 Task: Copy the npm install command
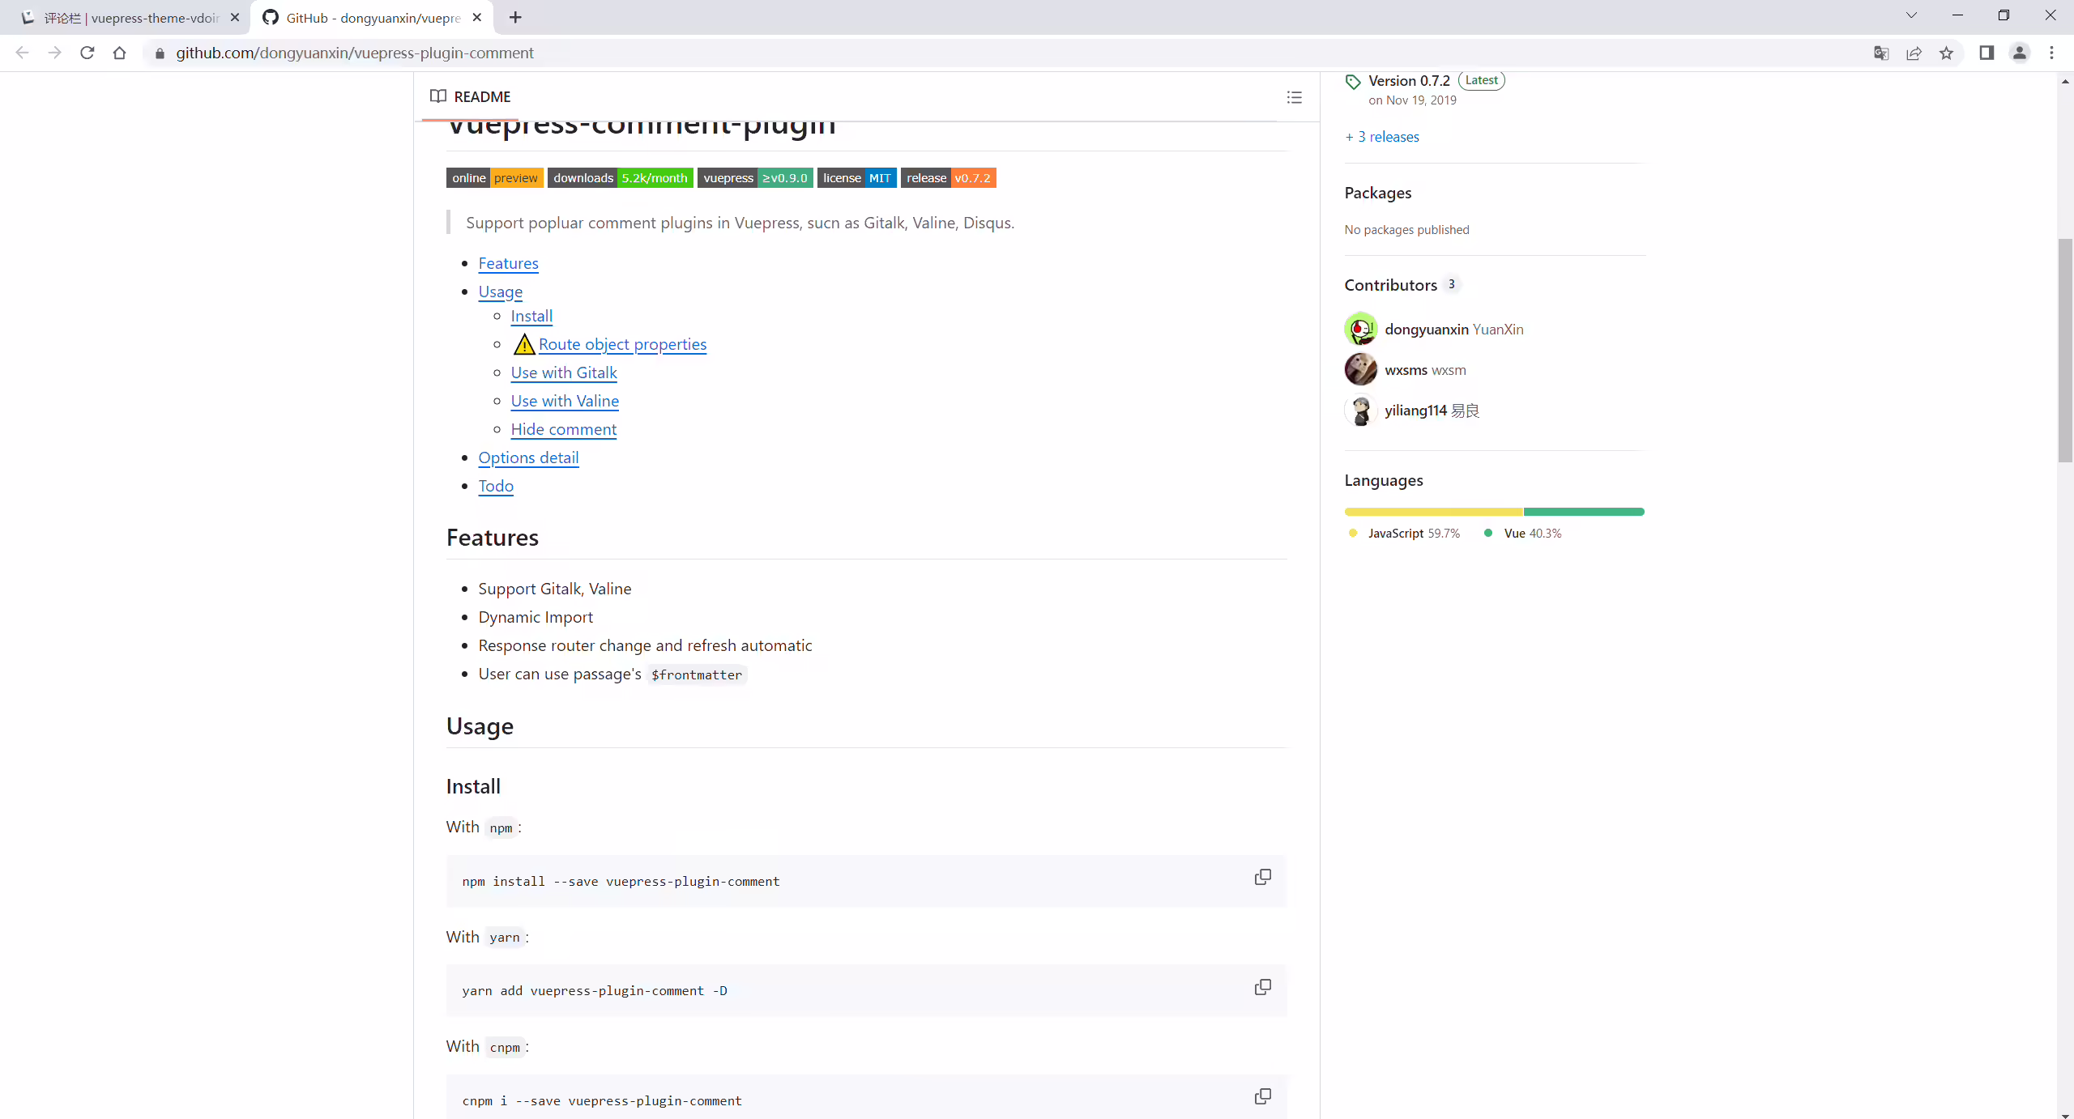coord(1262,878)
